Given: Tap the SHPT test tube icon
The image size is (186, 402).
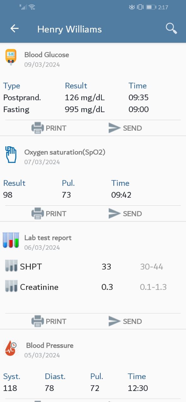Looking at the screenshot, I should coord(11,266).
